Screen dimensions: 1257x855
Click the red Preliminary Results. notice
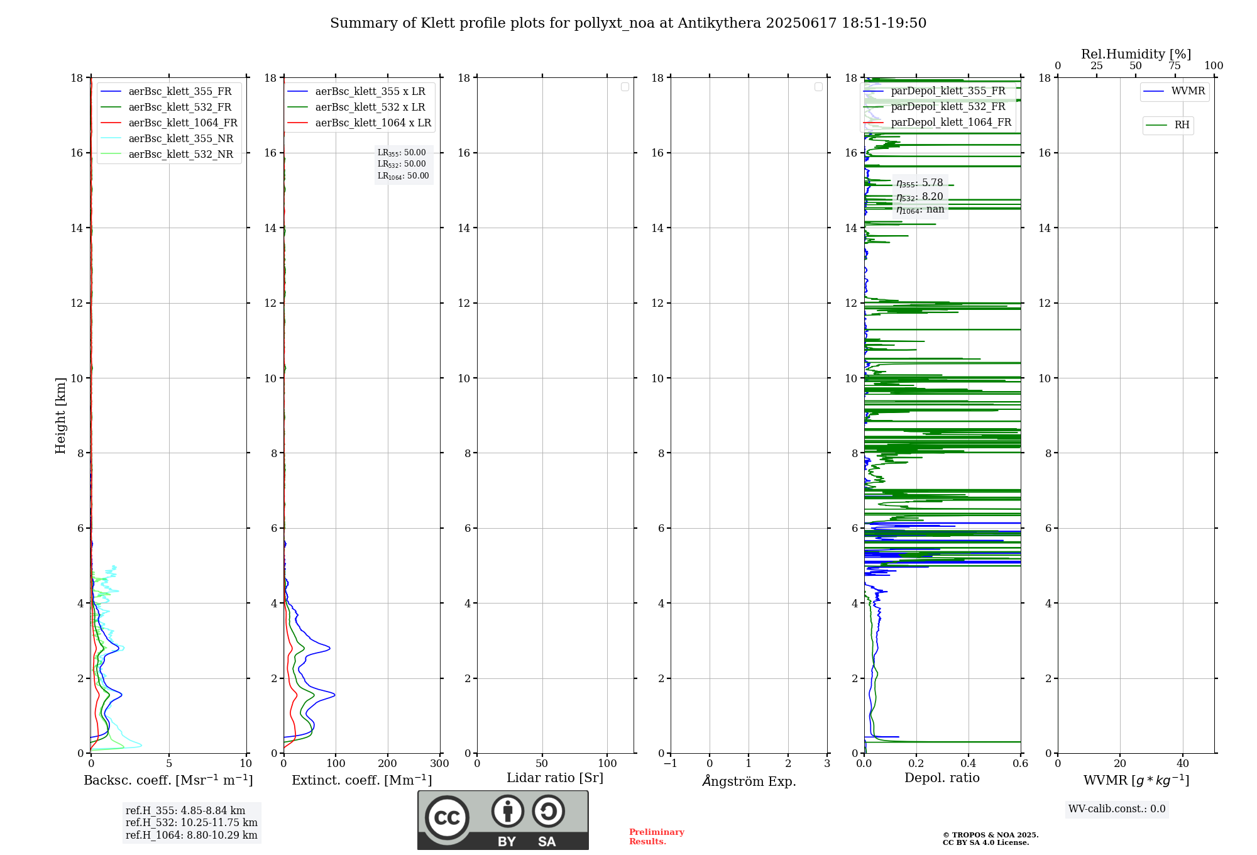[x=657, y=837]
